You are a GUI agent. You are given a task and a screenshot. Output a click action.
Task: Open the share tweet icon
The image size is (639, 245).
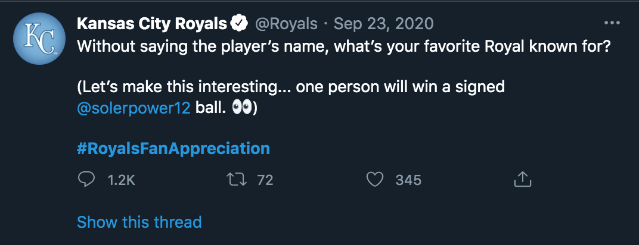pos(522,179)
